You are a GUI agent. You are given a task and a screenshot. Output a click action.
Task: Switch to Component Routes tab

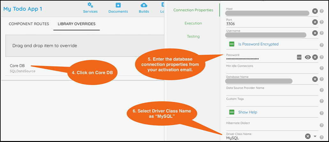tap(29, 24)
